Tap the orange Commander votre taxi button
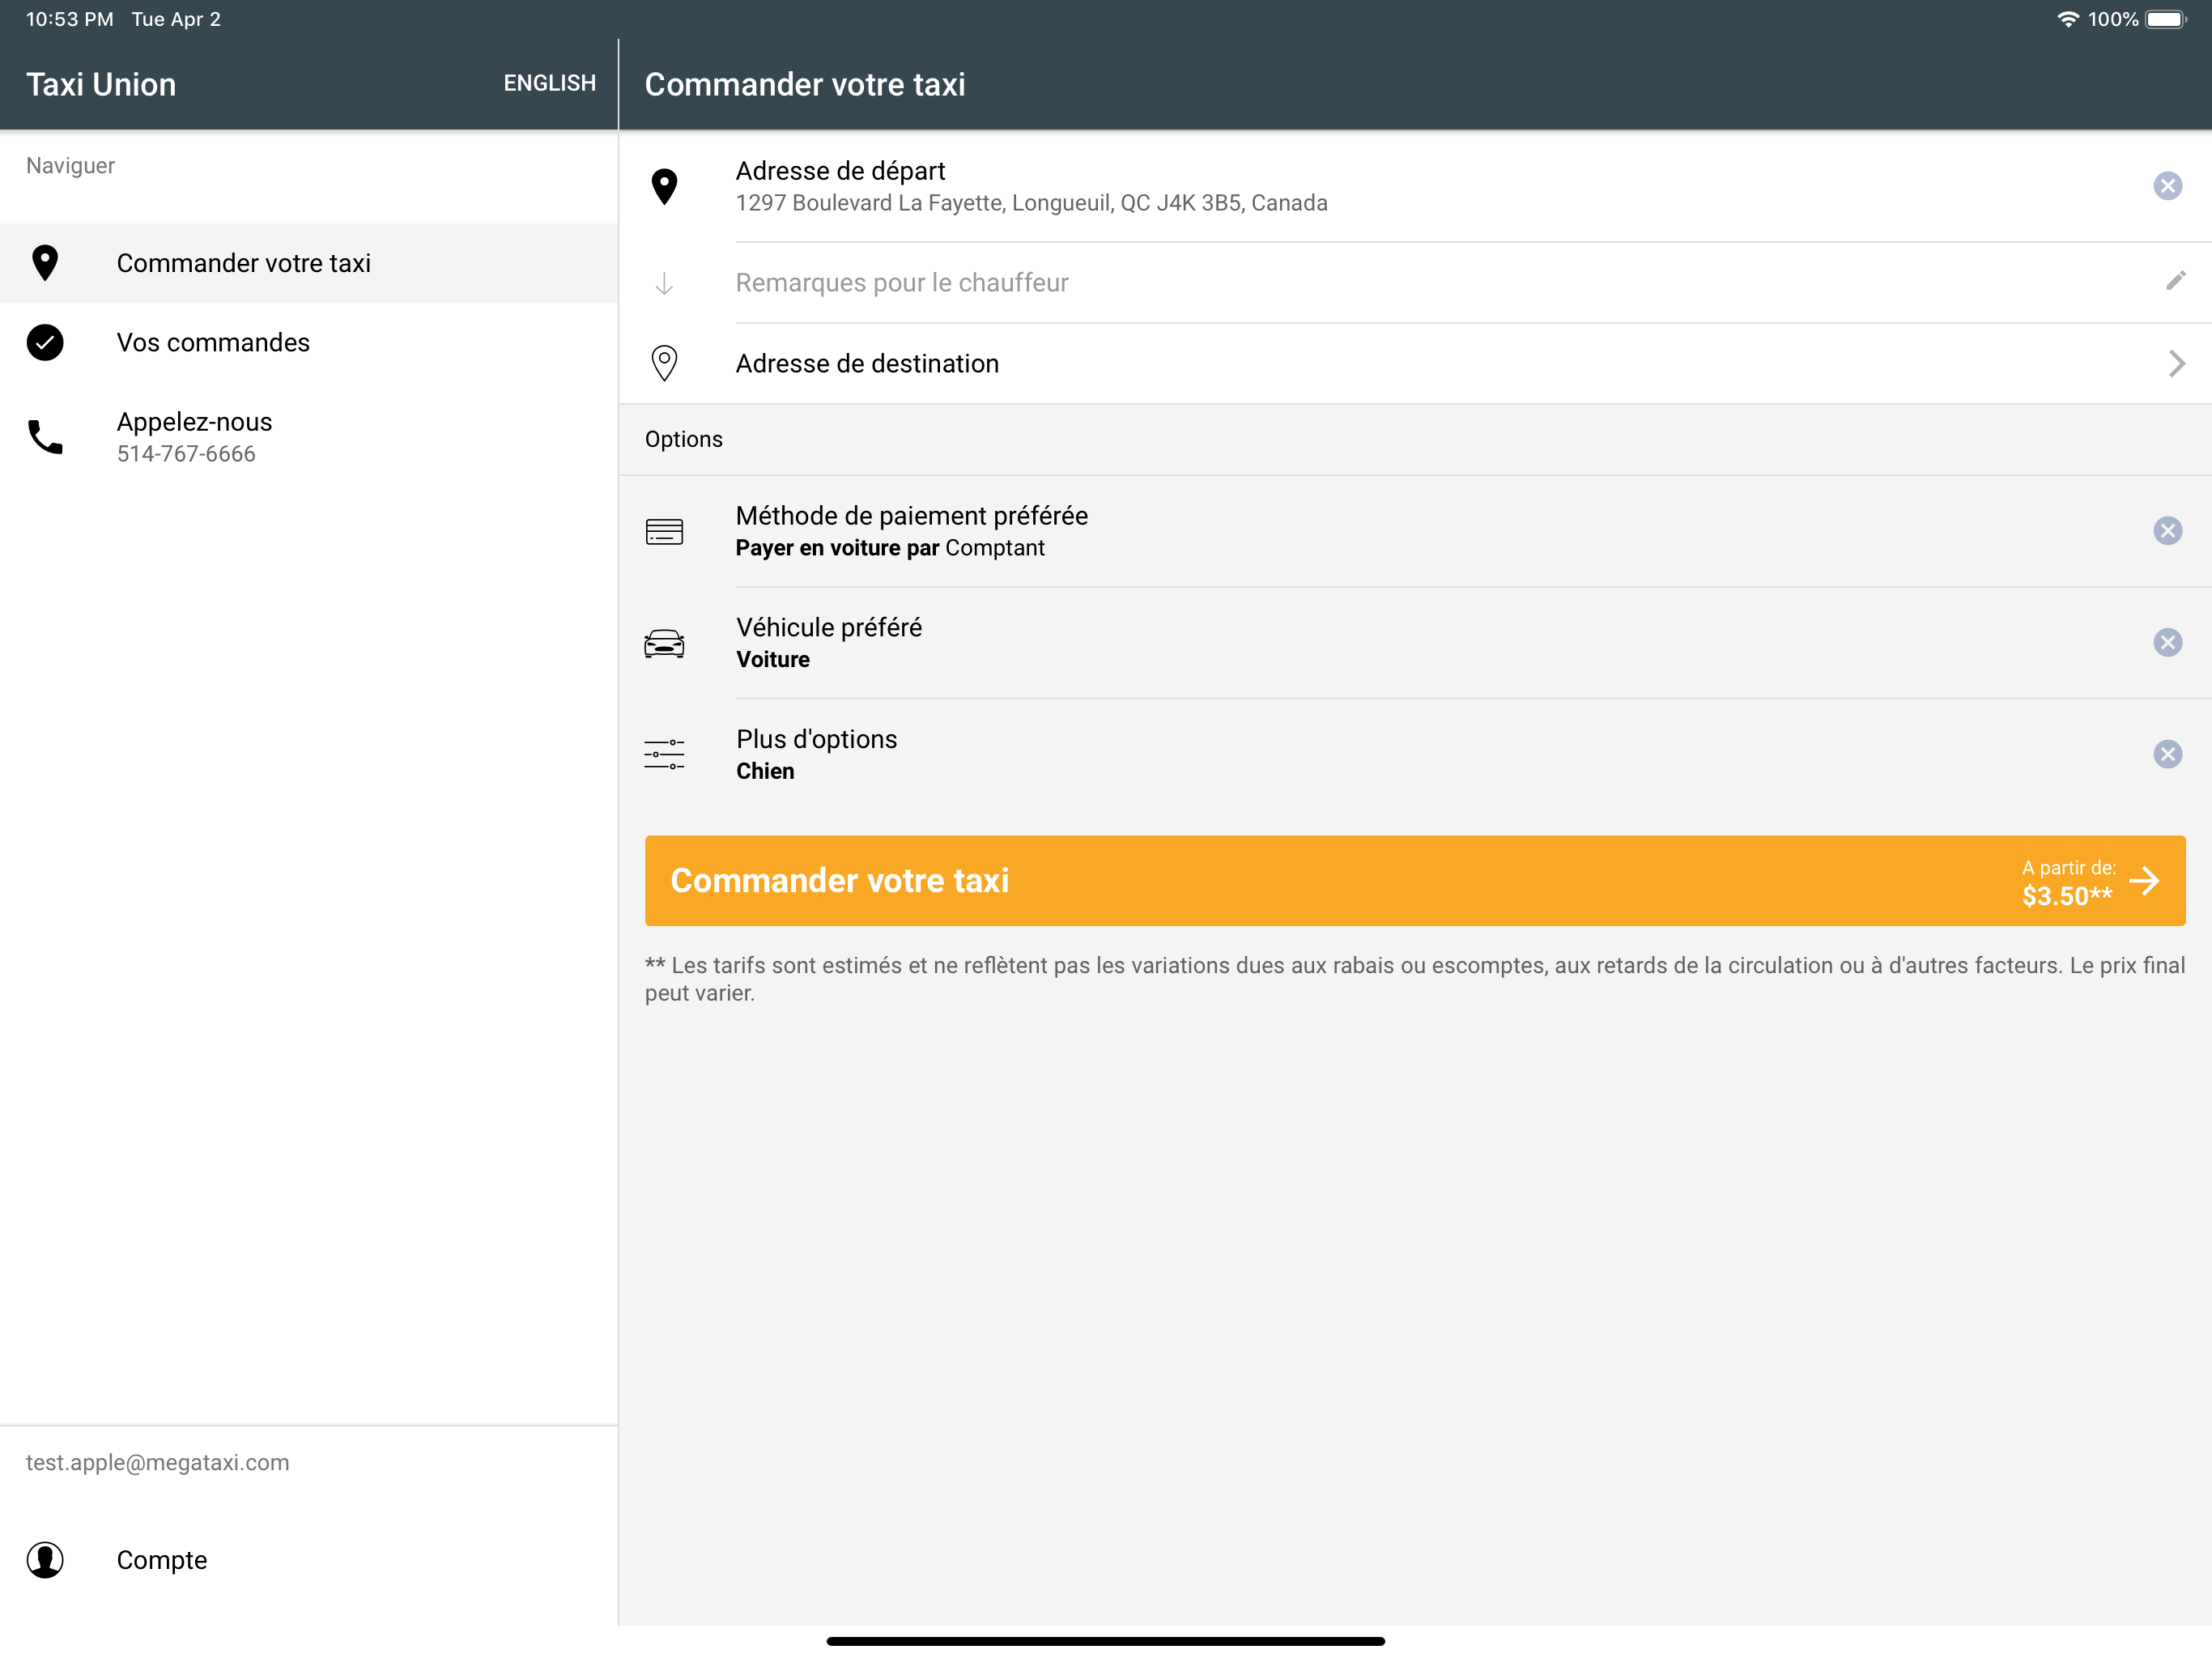 1415,880
